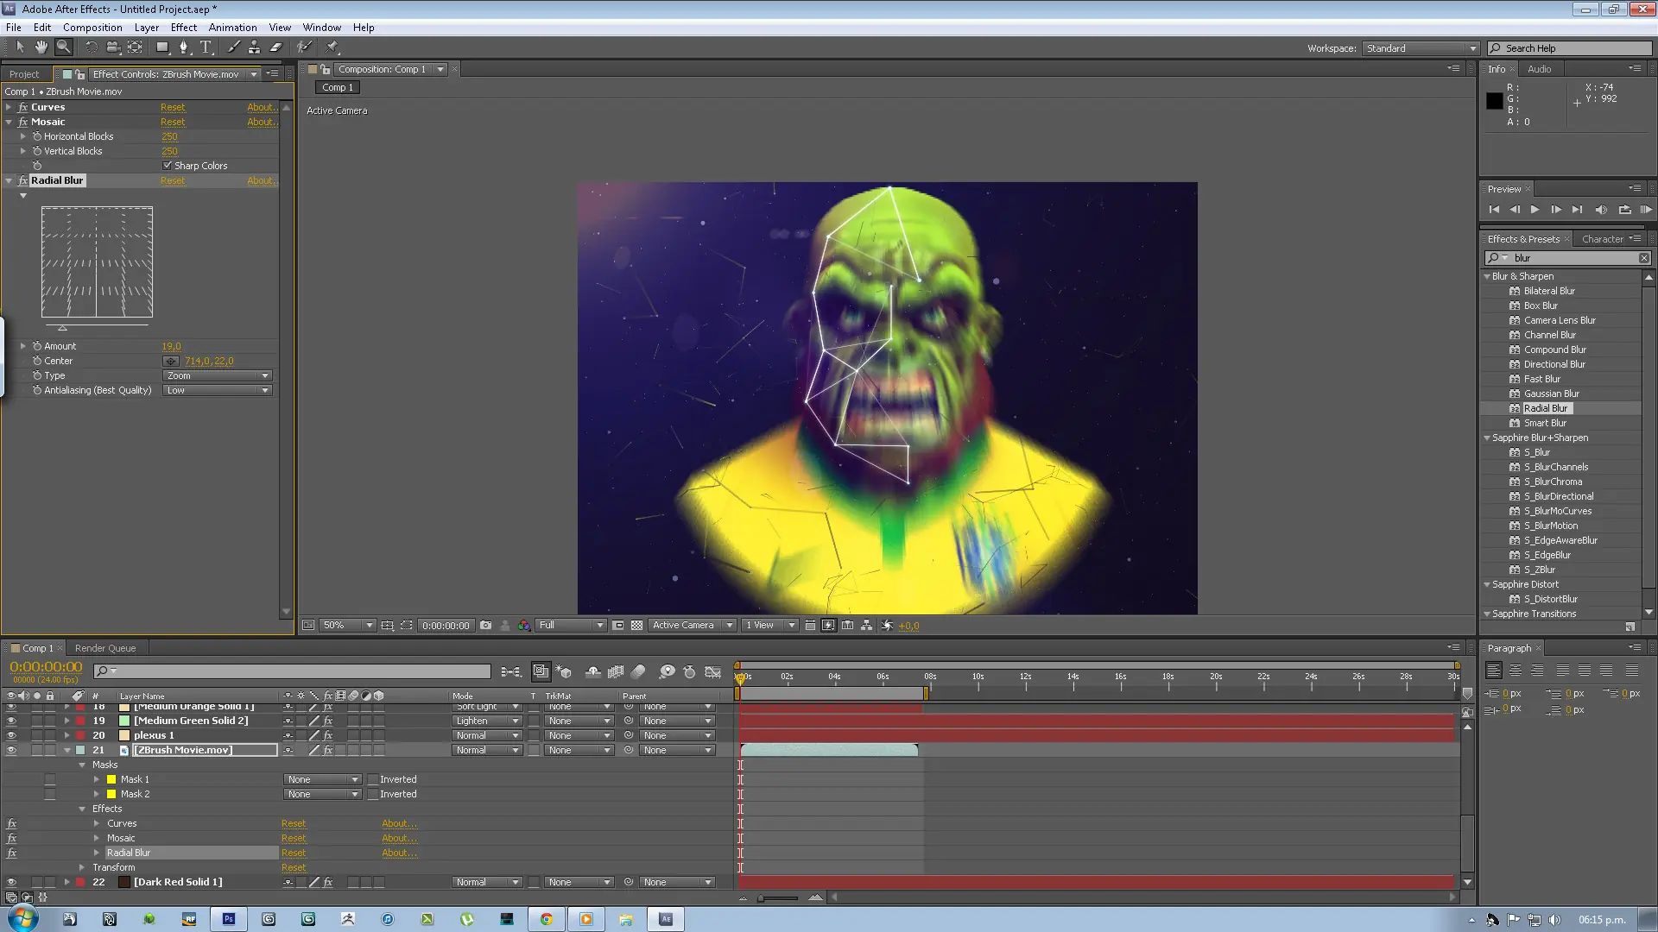1658x932 pixels.
Task: Open the Active Camera view dropdown
Action: pyautogui.click(x=692, y=626)
